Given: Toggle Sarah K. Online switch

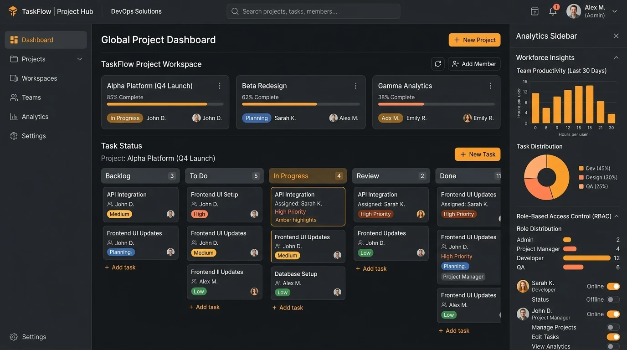Looking at the screenshot, I should point(613,286).
